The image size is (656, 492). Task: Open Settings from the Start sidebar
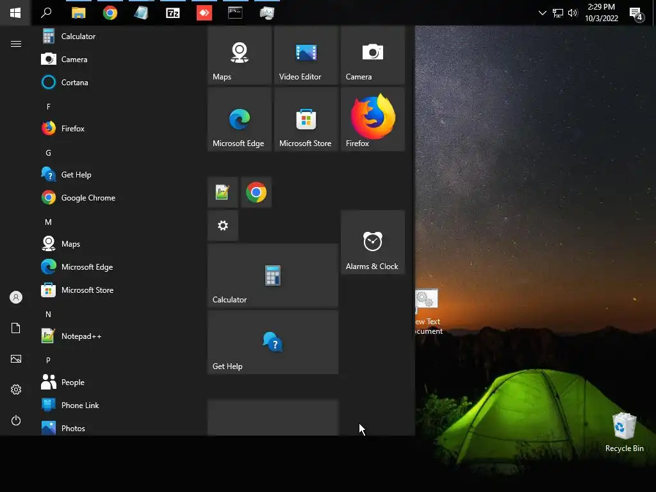[16, 389]
